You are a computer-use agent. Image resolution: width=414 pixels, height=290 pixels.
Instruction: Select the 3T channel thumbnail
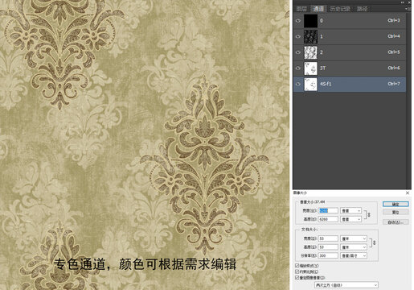(x=311, y=68)
